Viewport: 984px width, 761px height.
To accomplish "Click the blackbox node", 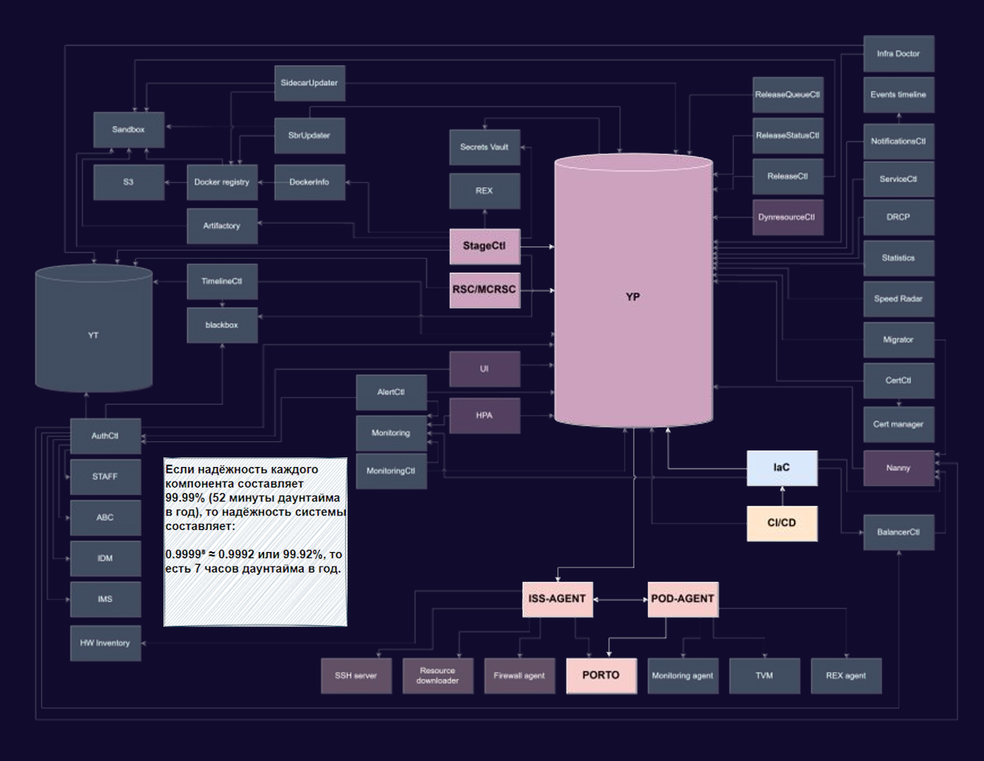I will click(222, 326).
